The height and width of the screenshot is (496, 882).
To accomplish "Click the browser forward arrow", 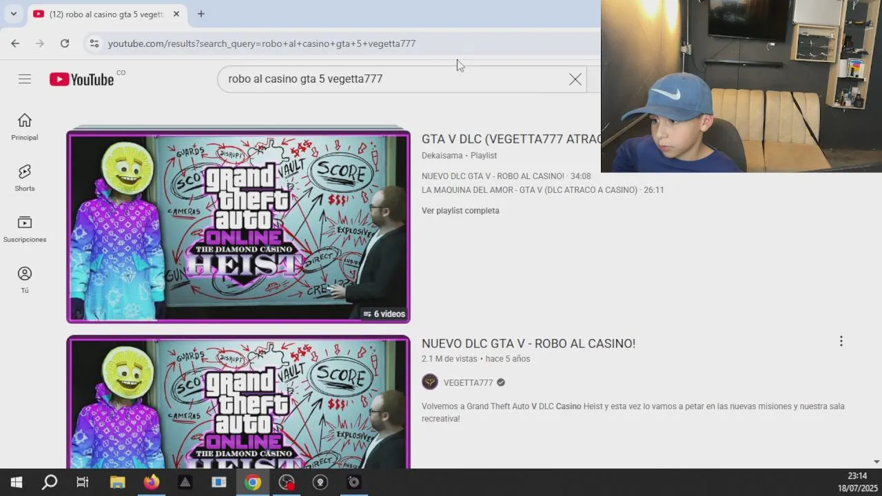I will [40, 43].
